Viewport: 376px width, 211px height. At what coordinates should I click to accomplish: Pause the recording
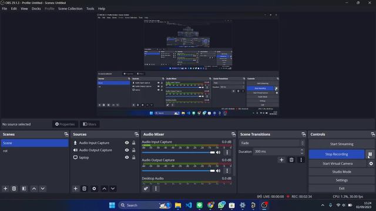(x=370, y=154)
